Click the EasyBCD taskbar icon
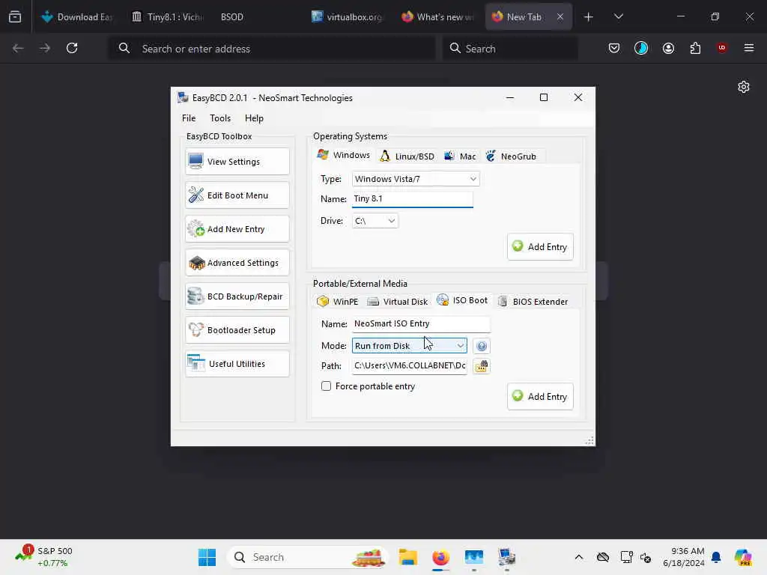The height and width of the screenshot is (575, 767). click(507, 557)
